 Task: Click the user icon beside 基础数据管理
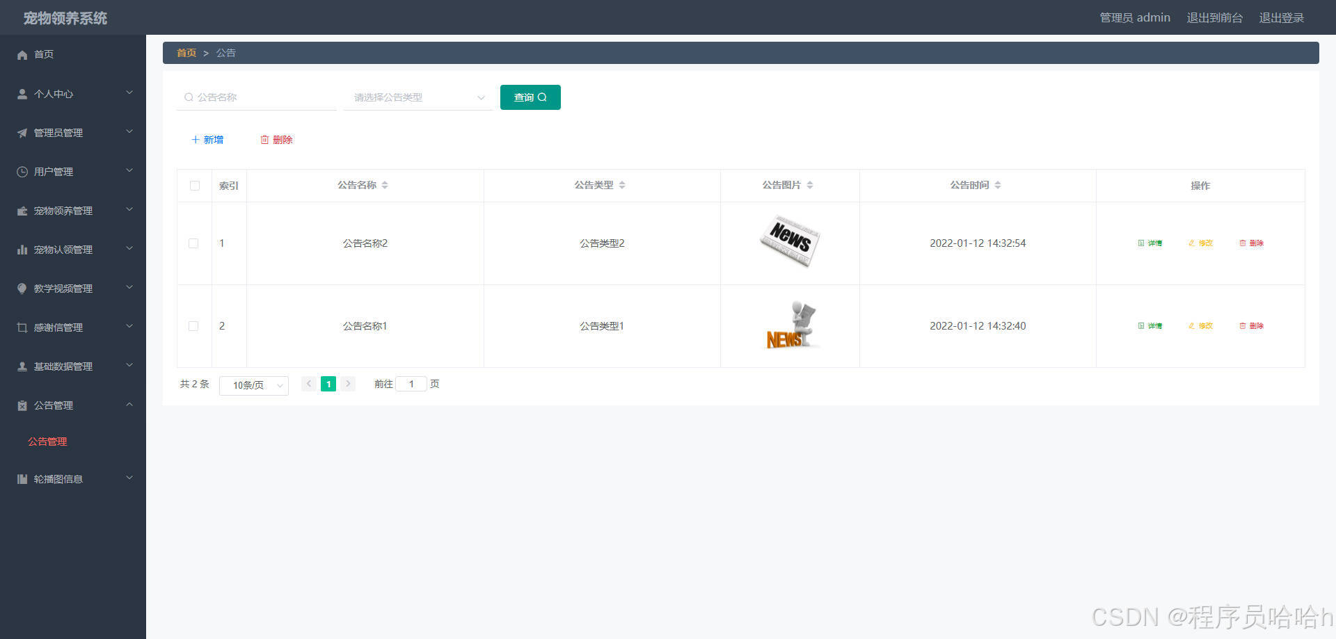pos(22,366)
